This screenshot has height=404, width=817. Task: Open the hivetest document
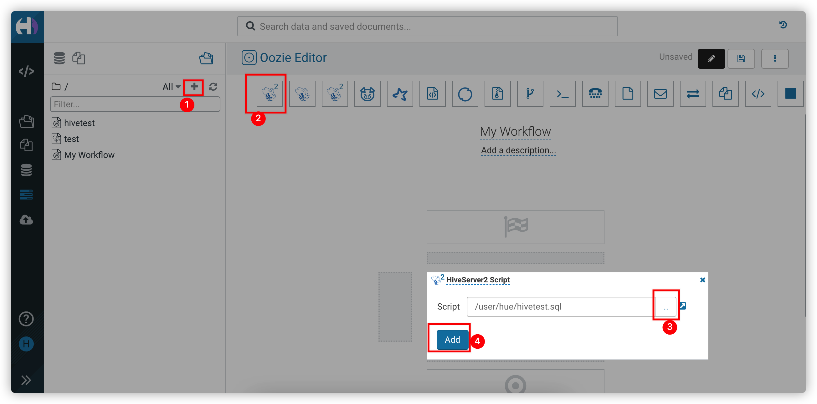[79, 123]
